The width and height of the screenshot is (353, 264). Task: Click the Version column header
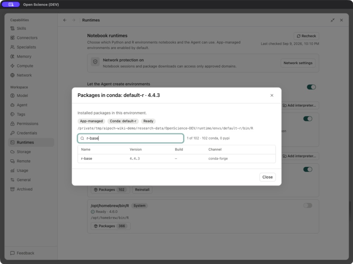click(x=136, y=150)
